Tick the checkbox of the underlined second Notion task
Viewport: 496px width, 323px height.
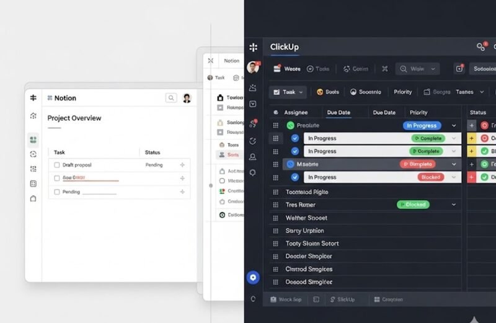(57, 178)
